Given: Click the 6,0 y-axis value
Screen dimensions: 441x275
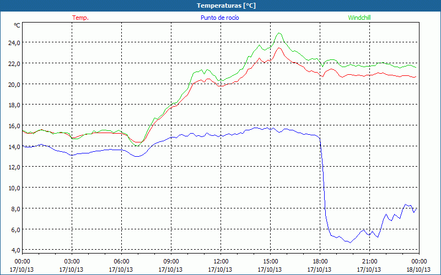Looking at the screenshot, I should (x=16, y=230).
